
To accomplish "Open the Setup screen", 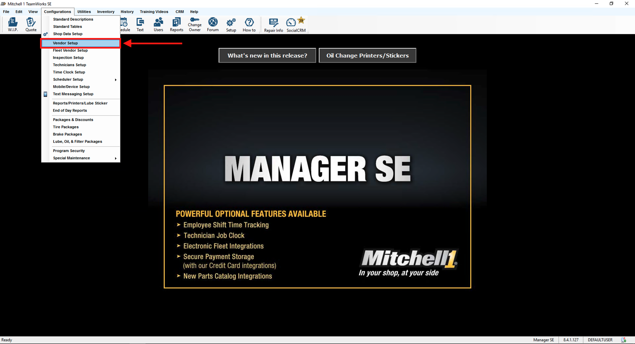I will (231, 24).
